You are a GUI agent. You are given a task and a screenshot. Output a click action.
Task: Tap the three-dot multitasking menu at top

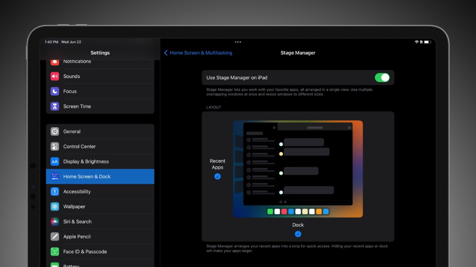point(238,42)
